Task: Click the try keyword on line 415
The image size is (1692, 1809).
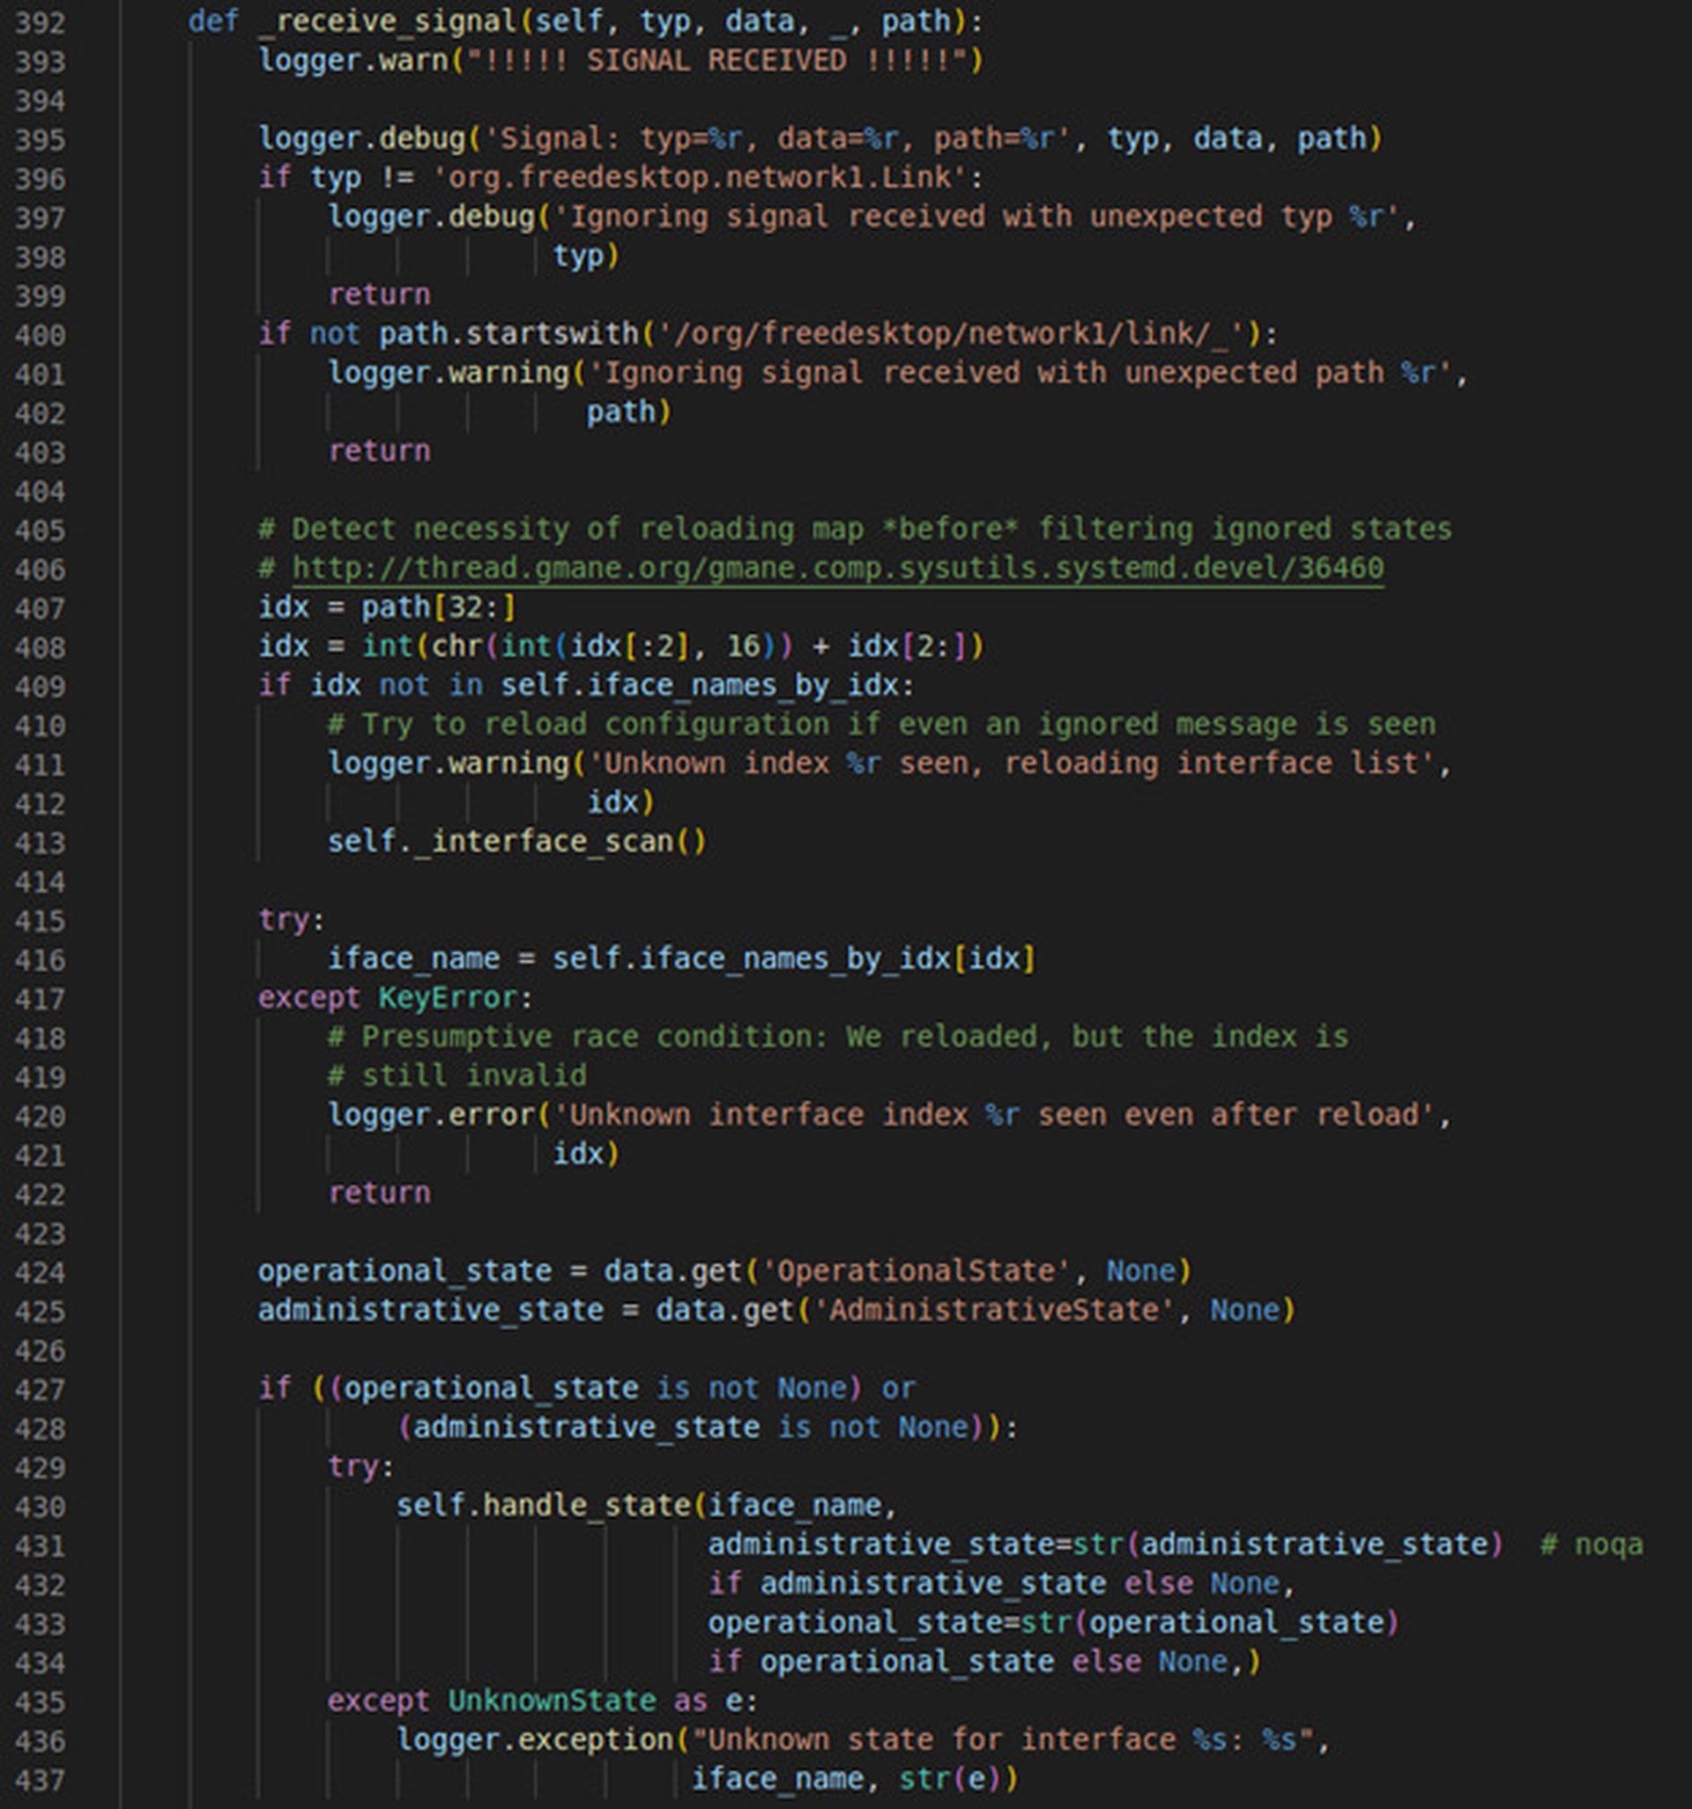Action: pos(284,919)
